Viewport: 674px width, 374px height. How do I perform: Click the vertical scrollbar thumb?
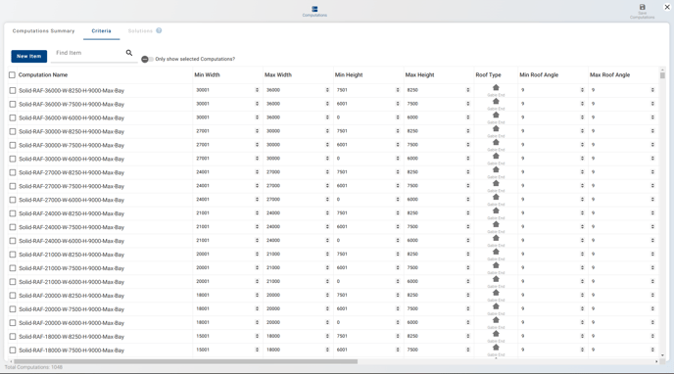(662, 75)
